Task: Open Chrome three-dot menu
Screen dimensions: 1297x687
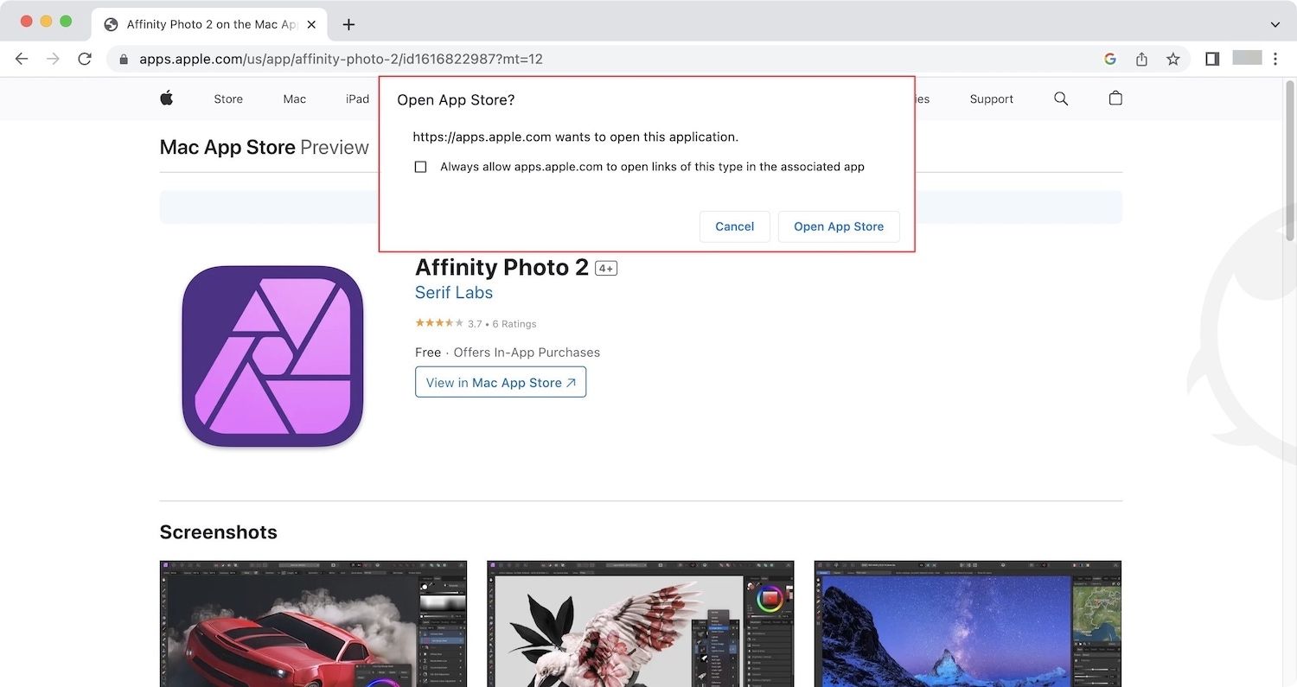Action: 1275,59
